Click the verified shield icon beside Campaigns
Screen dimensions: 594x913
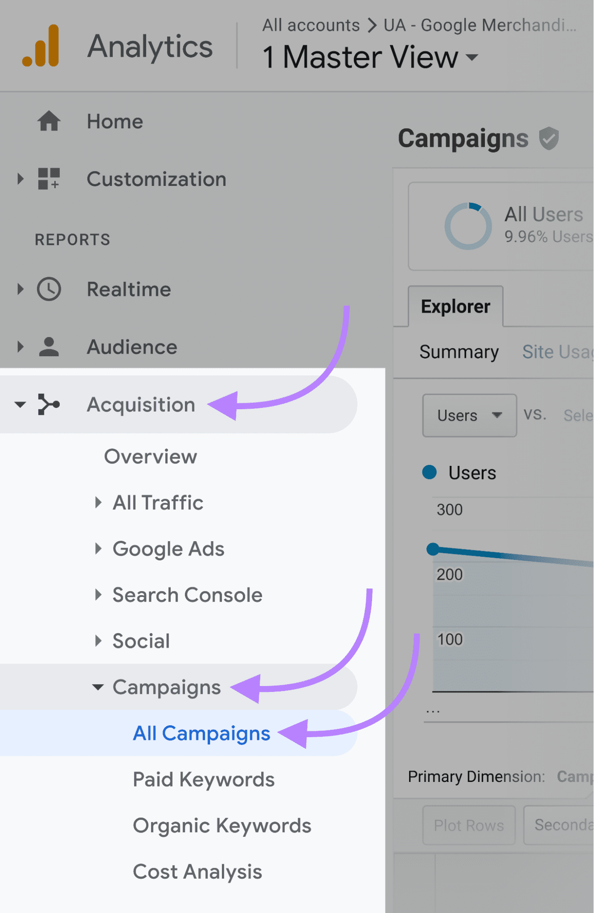click(x=549, y=138)
